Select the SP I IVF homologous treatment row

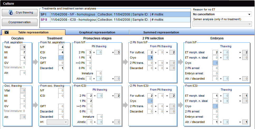click(x=115, y=14)
